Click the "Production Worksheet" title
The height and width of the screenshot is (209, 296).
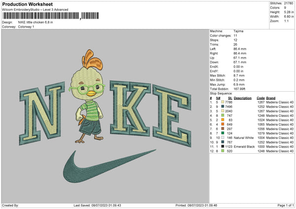pos(27,4)
